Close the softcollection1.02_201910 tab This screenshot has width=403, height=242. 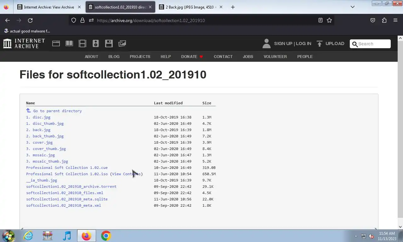point(150,7)
